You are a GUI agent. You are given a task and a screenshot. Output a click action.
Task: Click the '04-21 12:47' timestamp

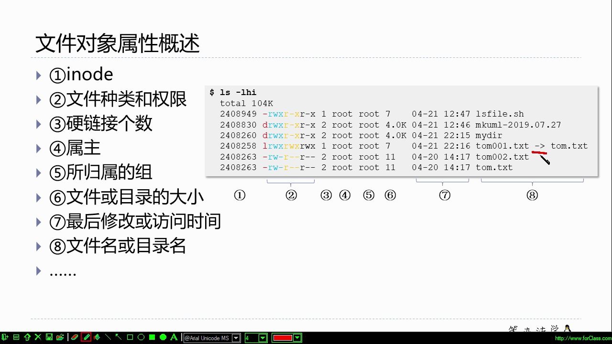[x=441, y=114]
